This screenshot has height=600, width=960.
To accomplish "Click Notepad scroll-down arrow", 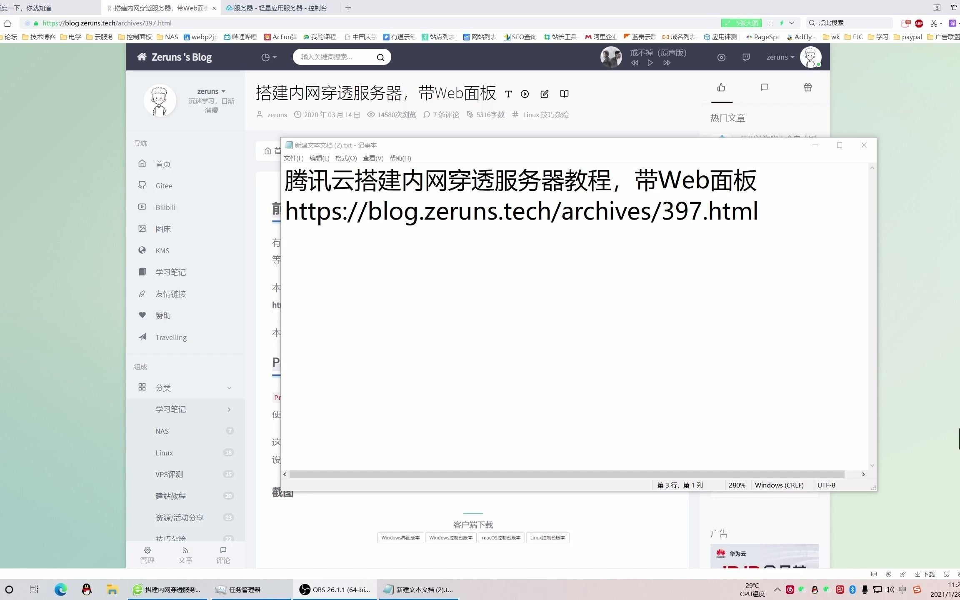I will [872, 466].
